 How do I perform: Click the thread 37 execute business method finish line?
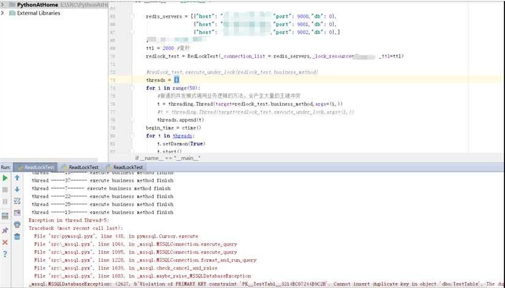tap(102, 180)
